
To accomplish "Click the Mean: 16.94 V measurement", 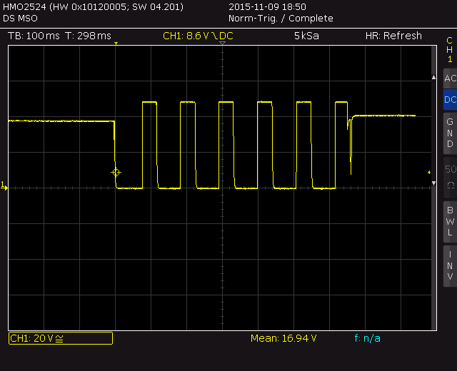I will click(x=283, y=338).
